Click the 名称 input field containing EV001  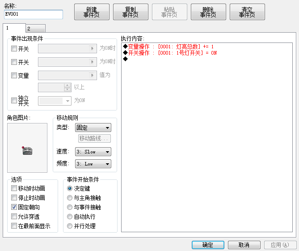coord(34,14)
